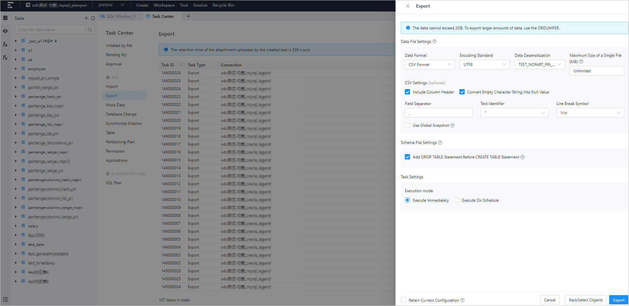Select Execute Immediately radio button
Image resolution: width=629 pixels, height=306 pixels.
click(407, 200)
